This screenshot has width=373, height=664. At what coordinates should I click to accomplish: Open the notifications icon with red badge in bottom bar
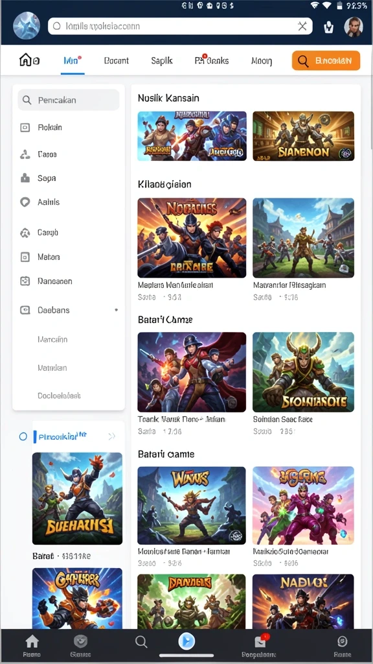[260, 641]
